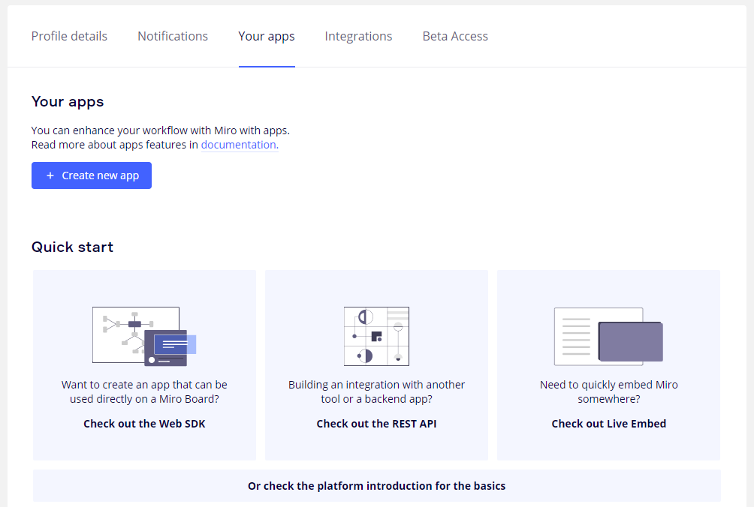754x507 pixels.
Task: Click text 'Building an integration with another'
Action: point(376,385)
